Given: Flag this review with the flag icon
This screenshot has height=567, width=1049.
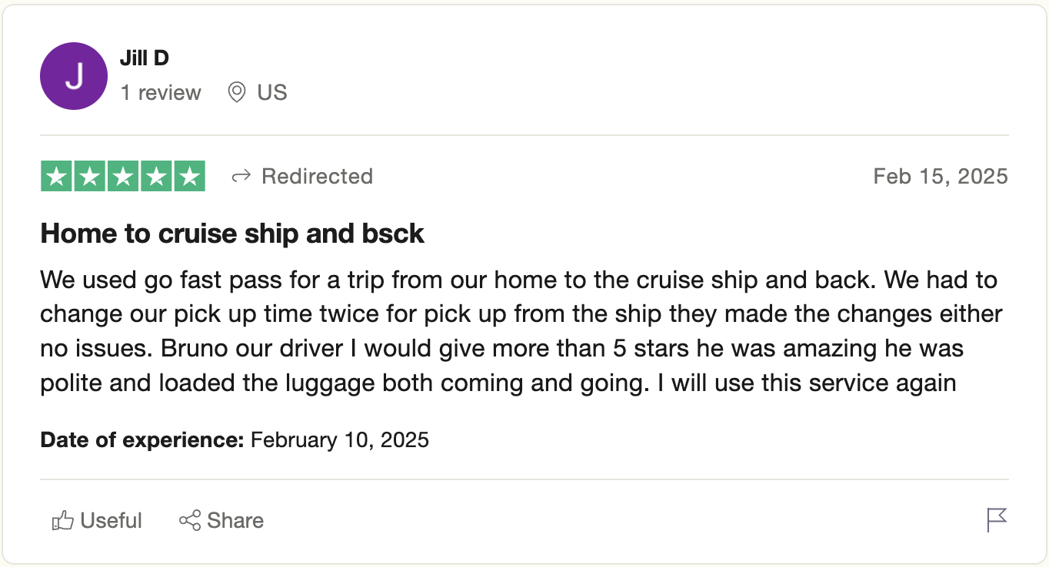Looking at the screenshot, I should pyautogui.click(x=997, y=520).
